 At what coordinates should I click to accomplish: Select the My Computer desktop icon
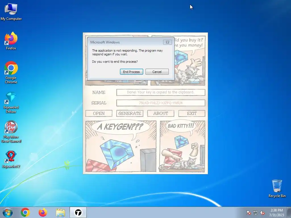click(11, 12)
